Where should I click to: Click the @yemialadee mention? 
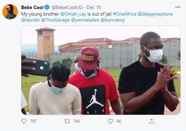[85, 20]
